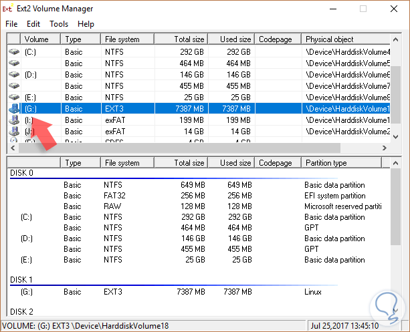Viewport: 410px width, 332px height.
Task: Click Type header in lower disk list
Action: (x=80, y=163)
